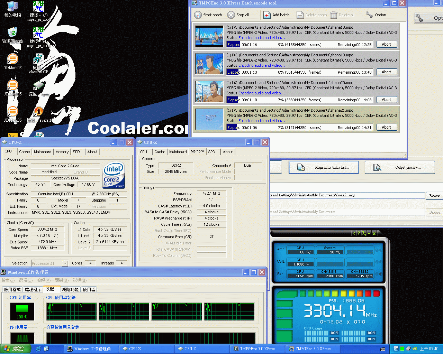The image size is (443, 354).
Task: Click next arrow on Fan row
Action: click(x=381, y=274)
